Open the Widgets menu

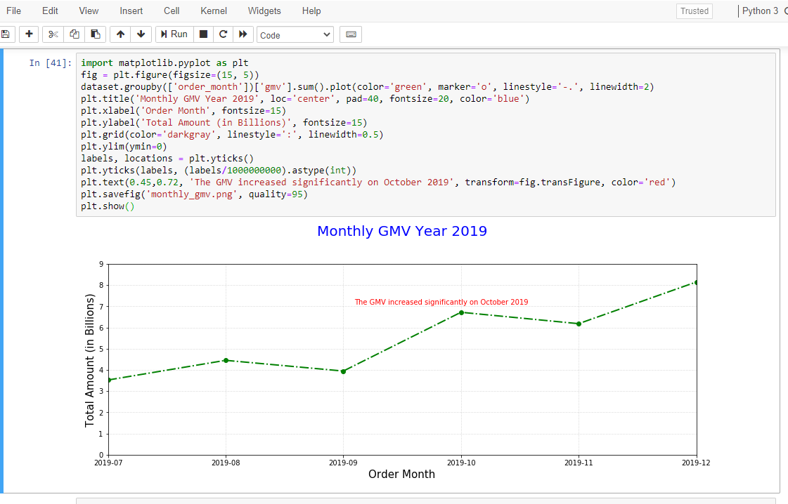pos(264,11)
